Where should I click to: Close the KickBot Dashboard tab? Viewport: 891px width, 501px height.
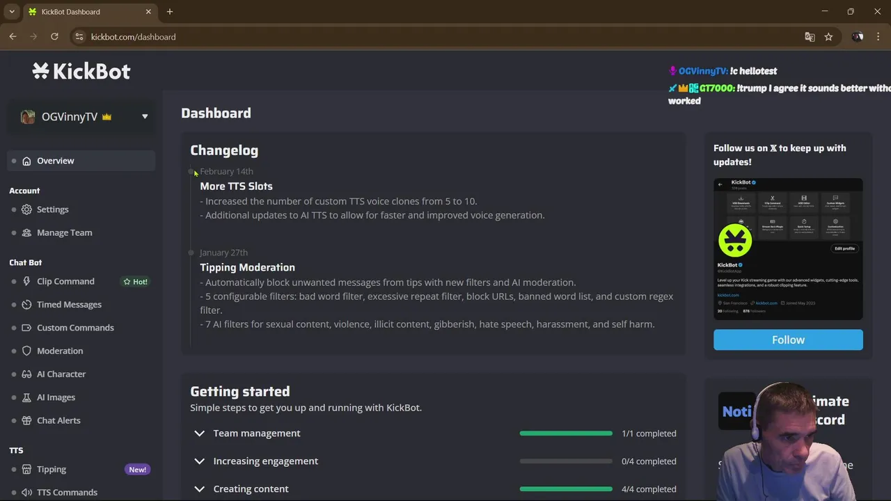click(x=148, y=12)
